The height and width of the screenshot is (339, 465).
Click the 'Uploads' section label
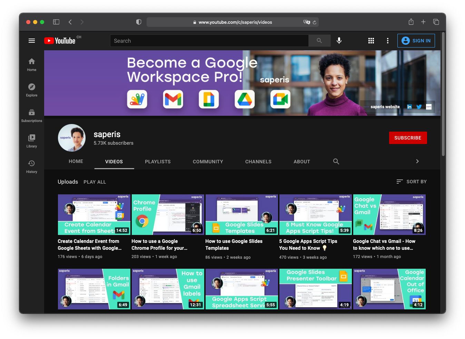point(68,182)
